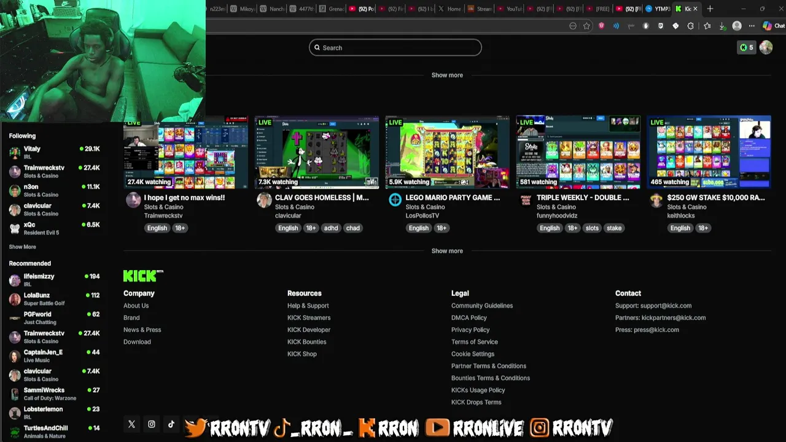Viewport: 786px width, 442px height.
Task: Switch to the Grenad browser tab
Action: 330,9
